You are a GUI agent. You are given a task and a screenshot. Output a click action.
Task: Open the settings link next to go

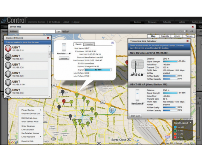click(65, 31)
